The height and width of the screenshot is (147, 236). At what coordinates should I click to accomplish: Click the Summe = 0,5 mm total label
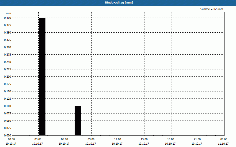click(x=212, y=9)
